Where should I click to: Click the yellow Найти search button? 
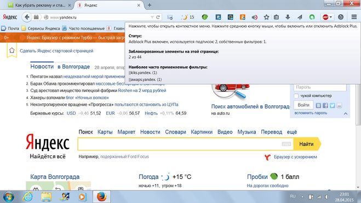click(x=307, y=144)
